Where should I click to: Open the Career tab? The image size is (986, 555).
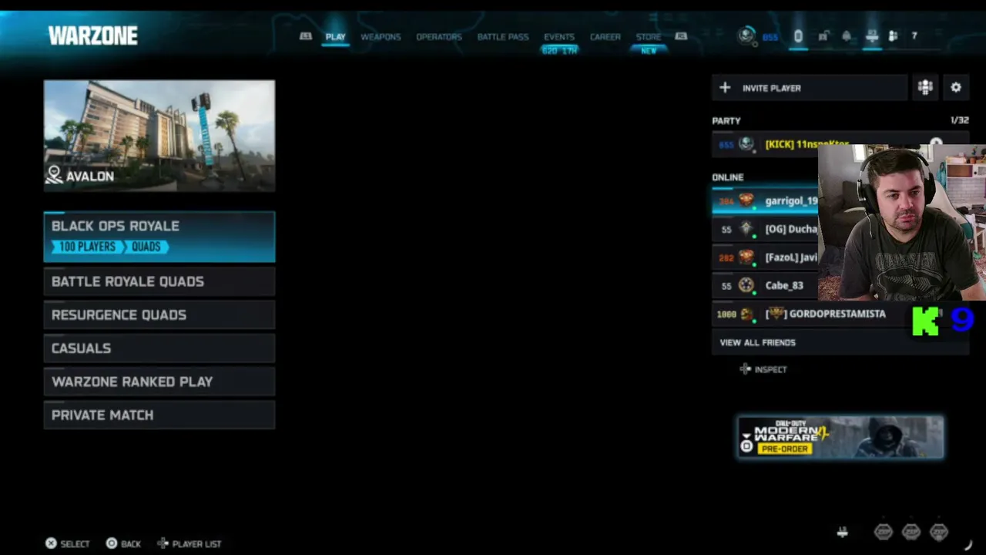coord(605,37)
